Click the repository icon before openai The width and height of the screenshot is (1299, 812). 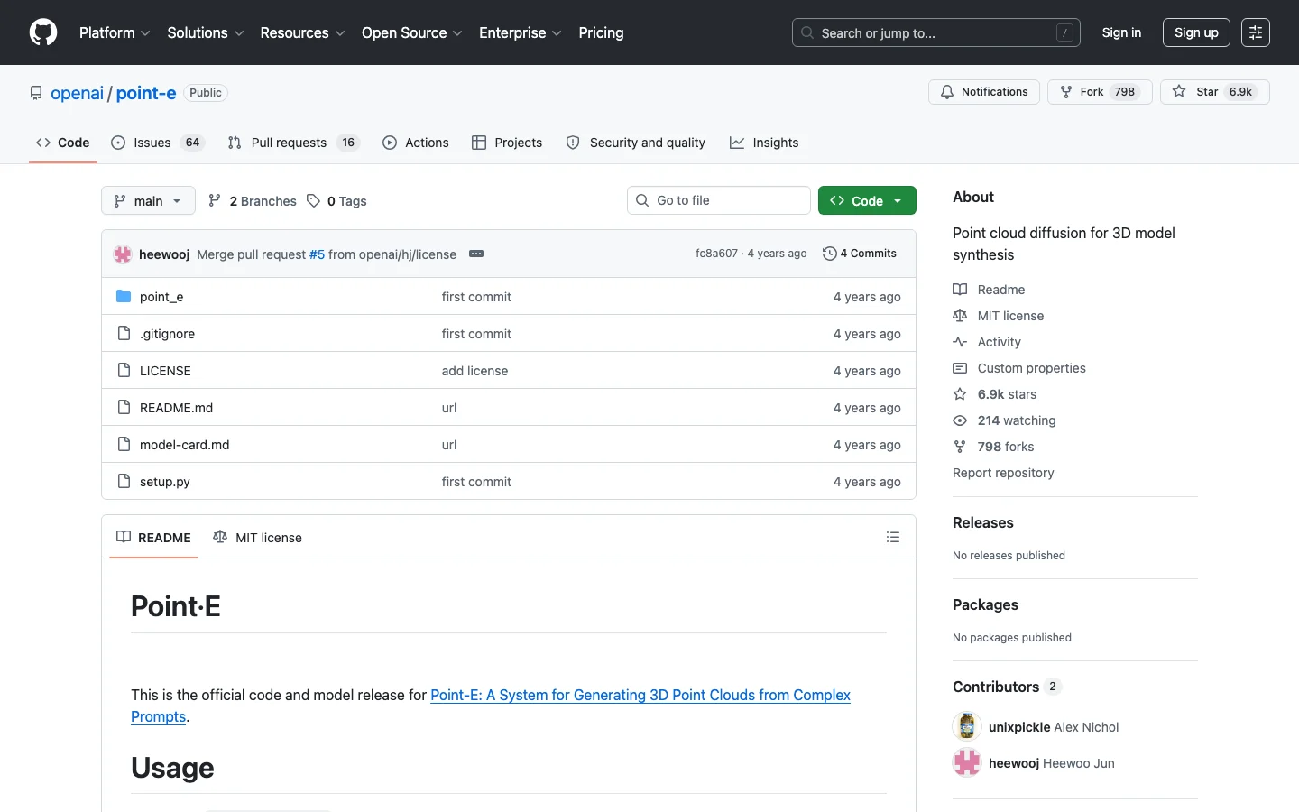point(36,93)
